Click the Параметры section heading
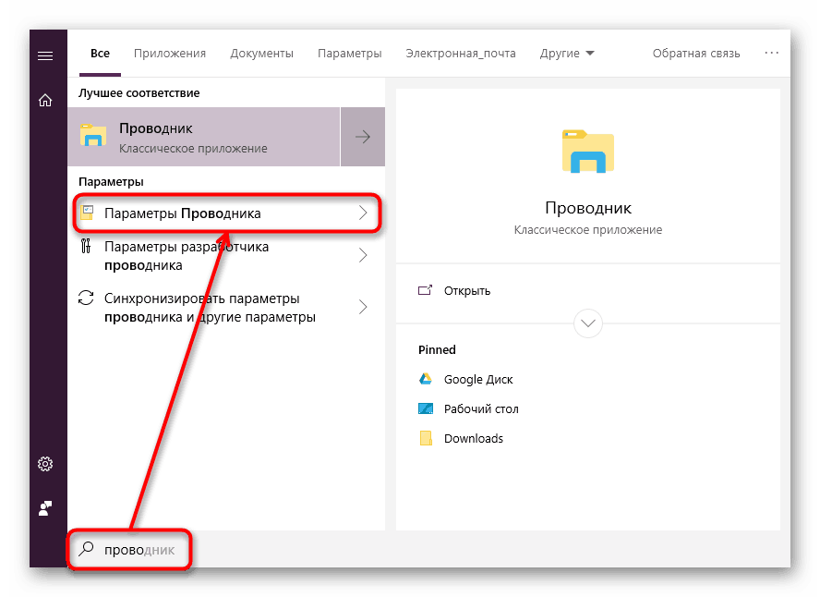 [111, 182]
